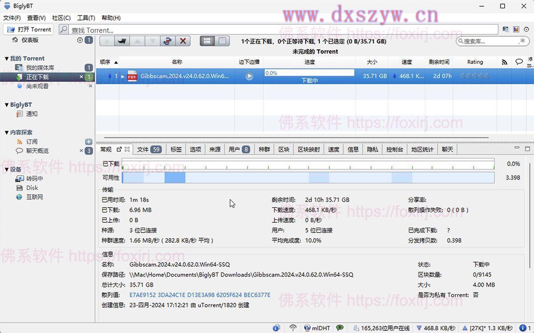Maximize the bottom detail panel
Viewport: 534px width, 333px height.
[527, 148]
